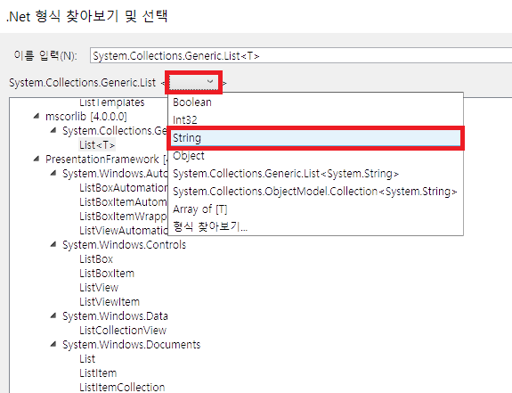Collapse the System.Windows.Data namespace arrow

(53, 315)
